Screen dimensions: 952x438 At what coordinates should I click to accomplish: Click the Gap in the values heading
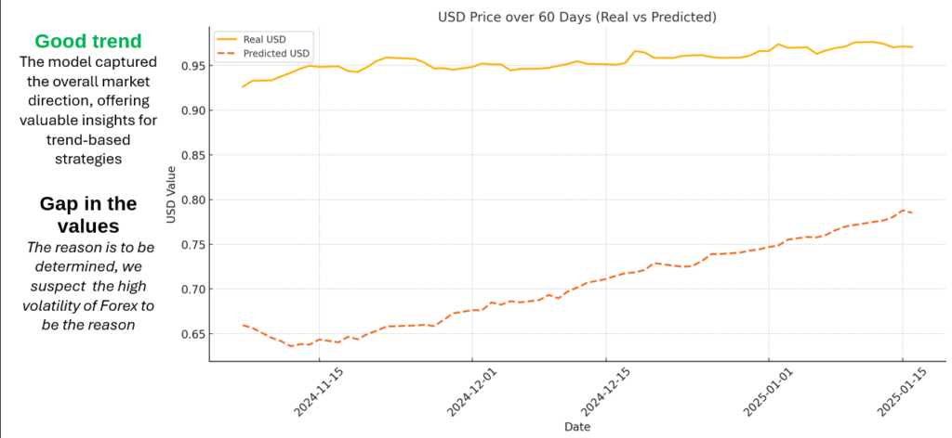click(x=88, y=214)
